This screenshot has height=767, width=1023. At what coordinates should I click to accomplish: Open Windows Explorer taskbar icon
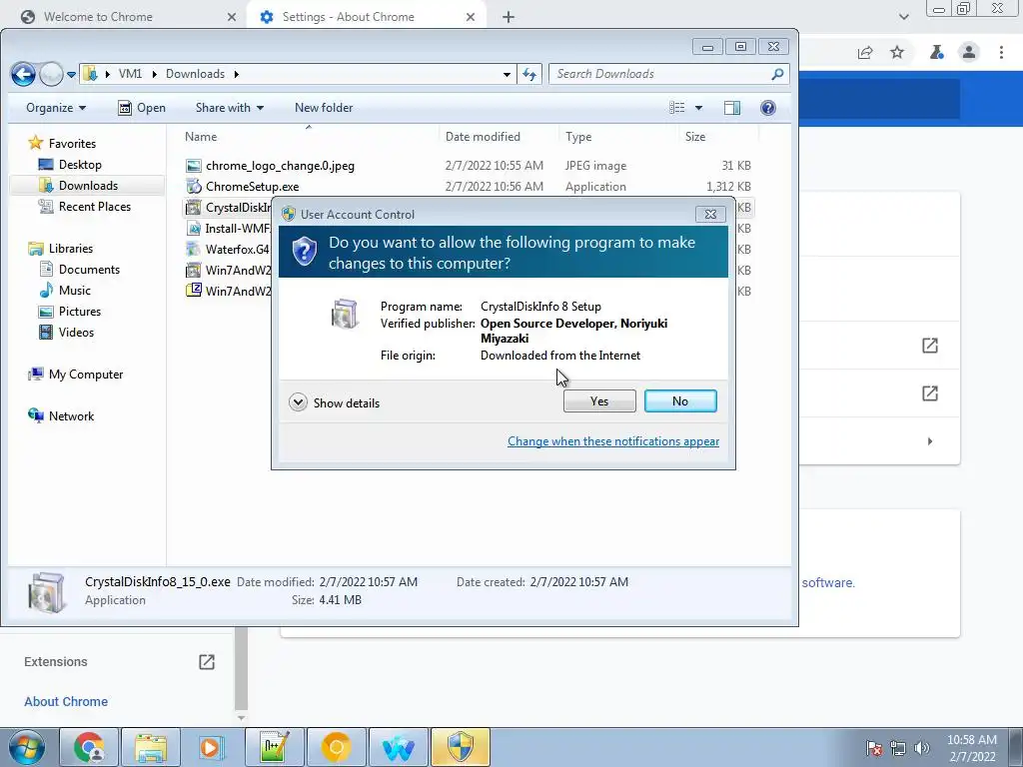[x=151, y=747]
